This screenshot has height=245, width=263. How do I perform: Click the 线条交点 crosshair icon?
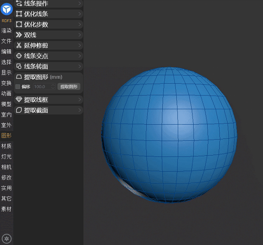tap(19, 56)
